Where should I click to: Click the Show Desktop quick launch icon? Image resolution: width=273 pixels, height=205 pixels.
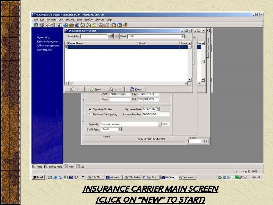point(50,177)
